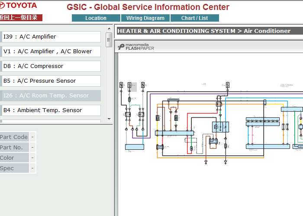Click the red return-to-parent-directory button
This screenshot has width=303, height=216.
21,18
